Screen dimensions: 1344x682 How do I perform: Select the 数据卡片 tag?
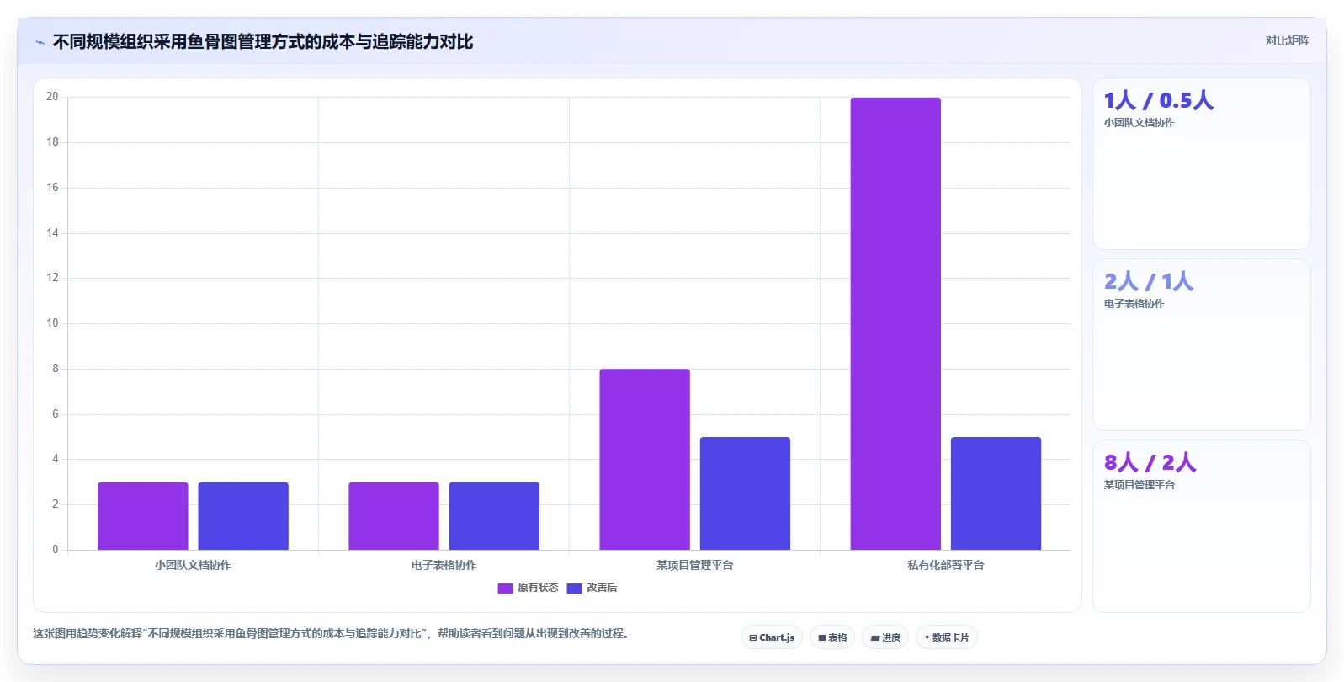point(947,637)
